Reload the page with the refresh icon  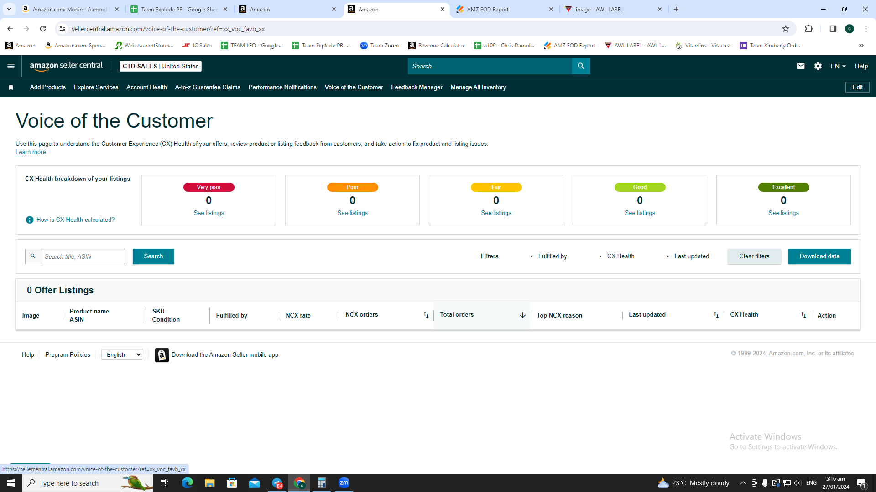pos(43,29)
